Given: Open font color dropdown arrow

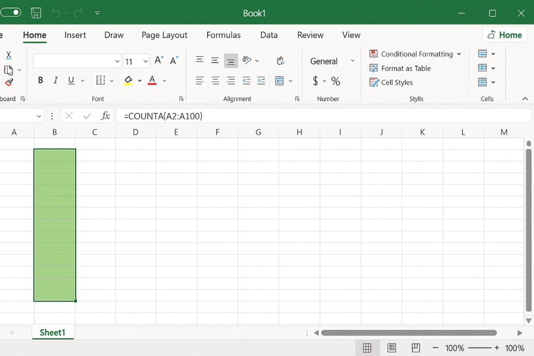Looking at the screenshot, I should [164, 81].
